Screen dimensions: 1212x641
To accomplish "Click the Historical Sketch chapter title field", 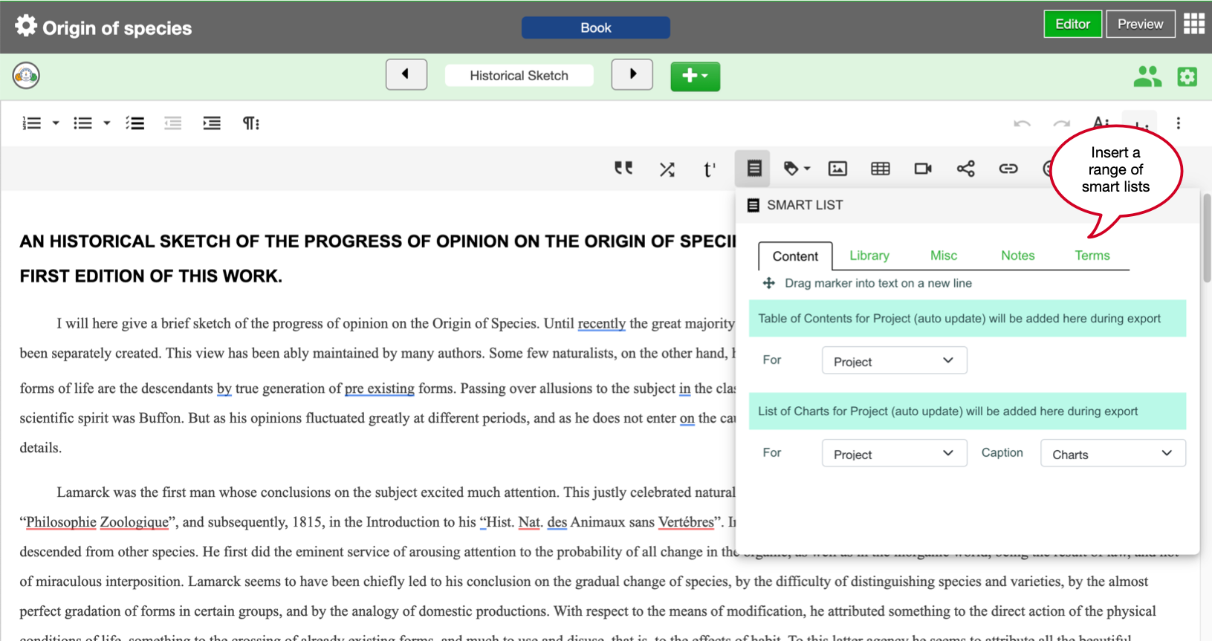I will click(519, 76).
